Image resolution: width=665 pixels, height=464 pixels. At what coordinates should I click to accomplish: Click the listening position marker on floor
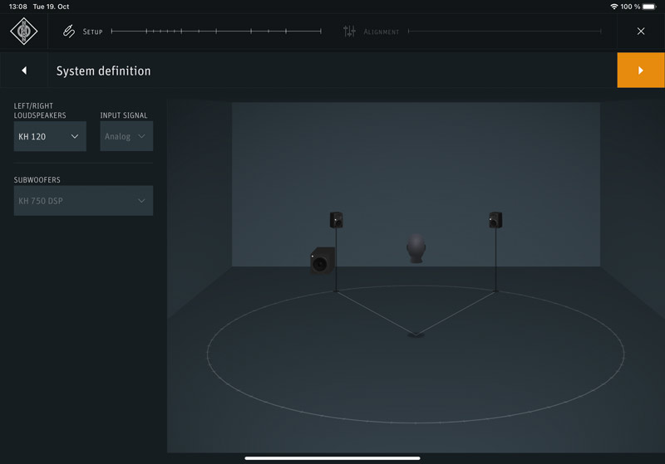(416, 335)
